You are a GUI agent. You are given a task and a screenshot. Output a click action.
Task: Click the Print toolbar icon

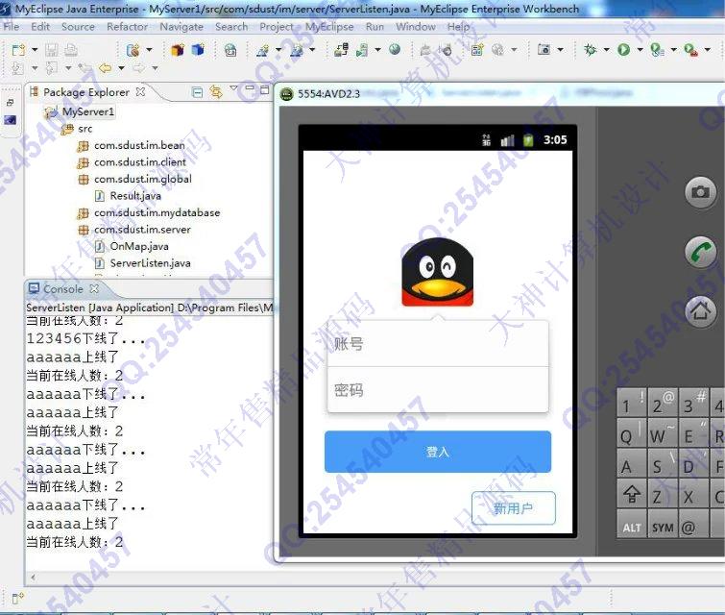tap(70, 50)
